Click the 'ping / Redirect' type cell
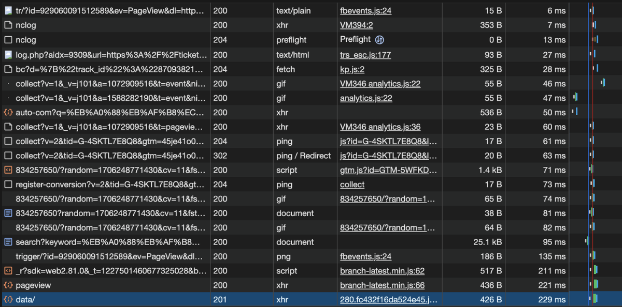Image resolution: width=622 pixels, height=307 pixels. click(304, 156)
